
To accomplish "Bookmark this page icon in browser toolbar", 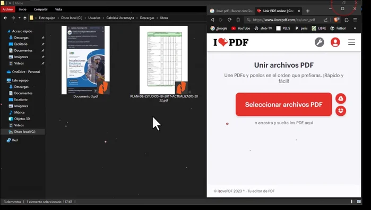I will tap(238, 20).
